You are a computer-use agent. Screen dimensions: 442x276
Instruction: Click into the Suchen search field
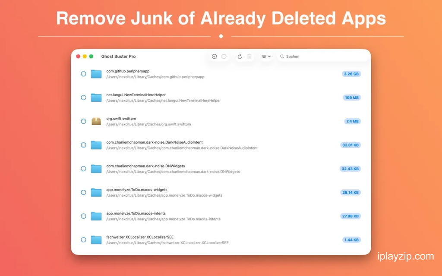pos(323,56)
